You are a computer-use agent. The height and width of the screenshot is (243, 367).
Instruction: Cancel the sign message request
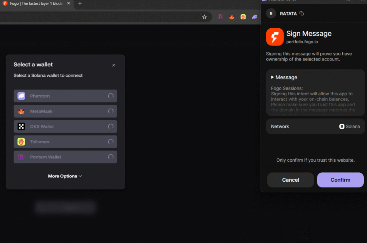point(290,180)
